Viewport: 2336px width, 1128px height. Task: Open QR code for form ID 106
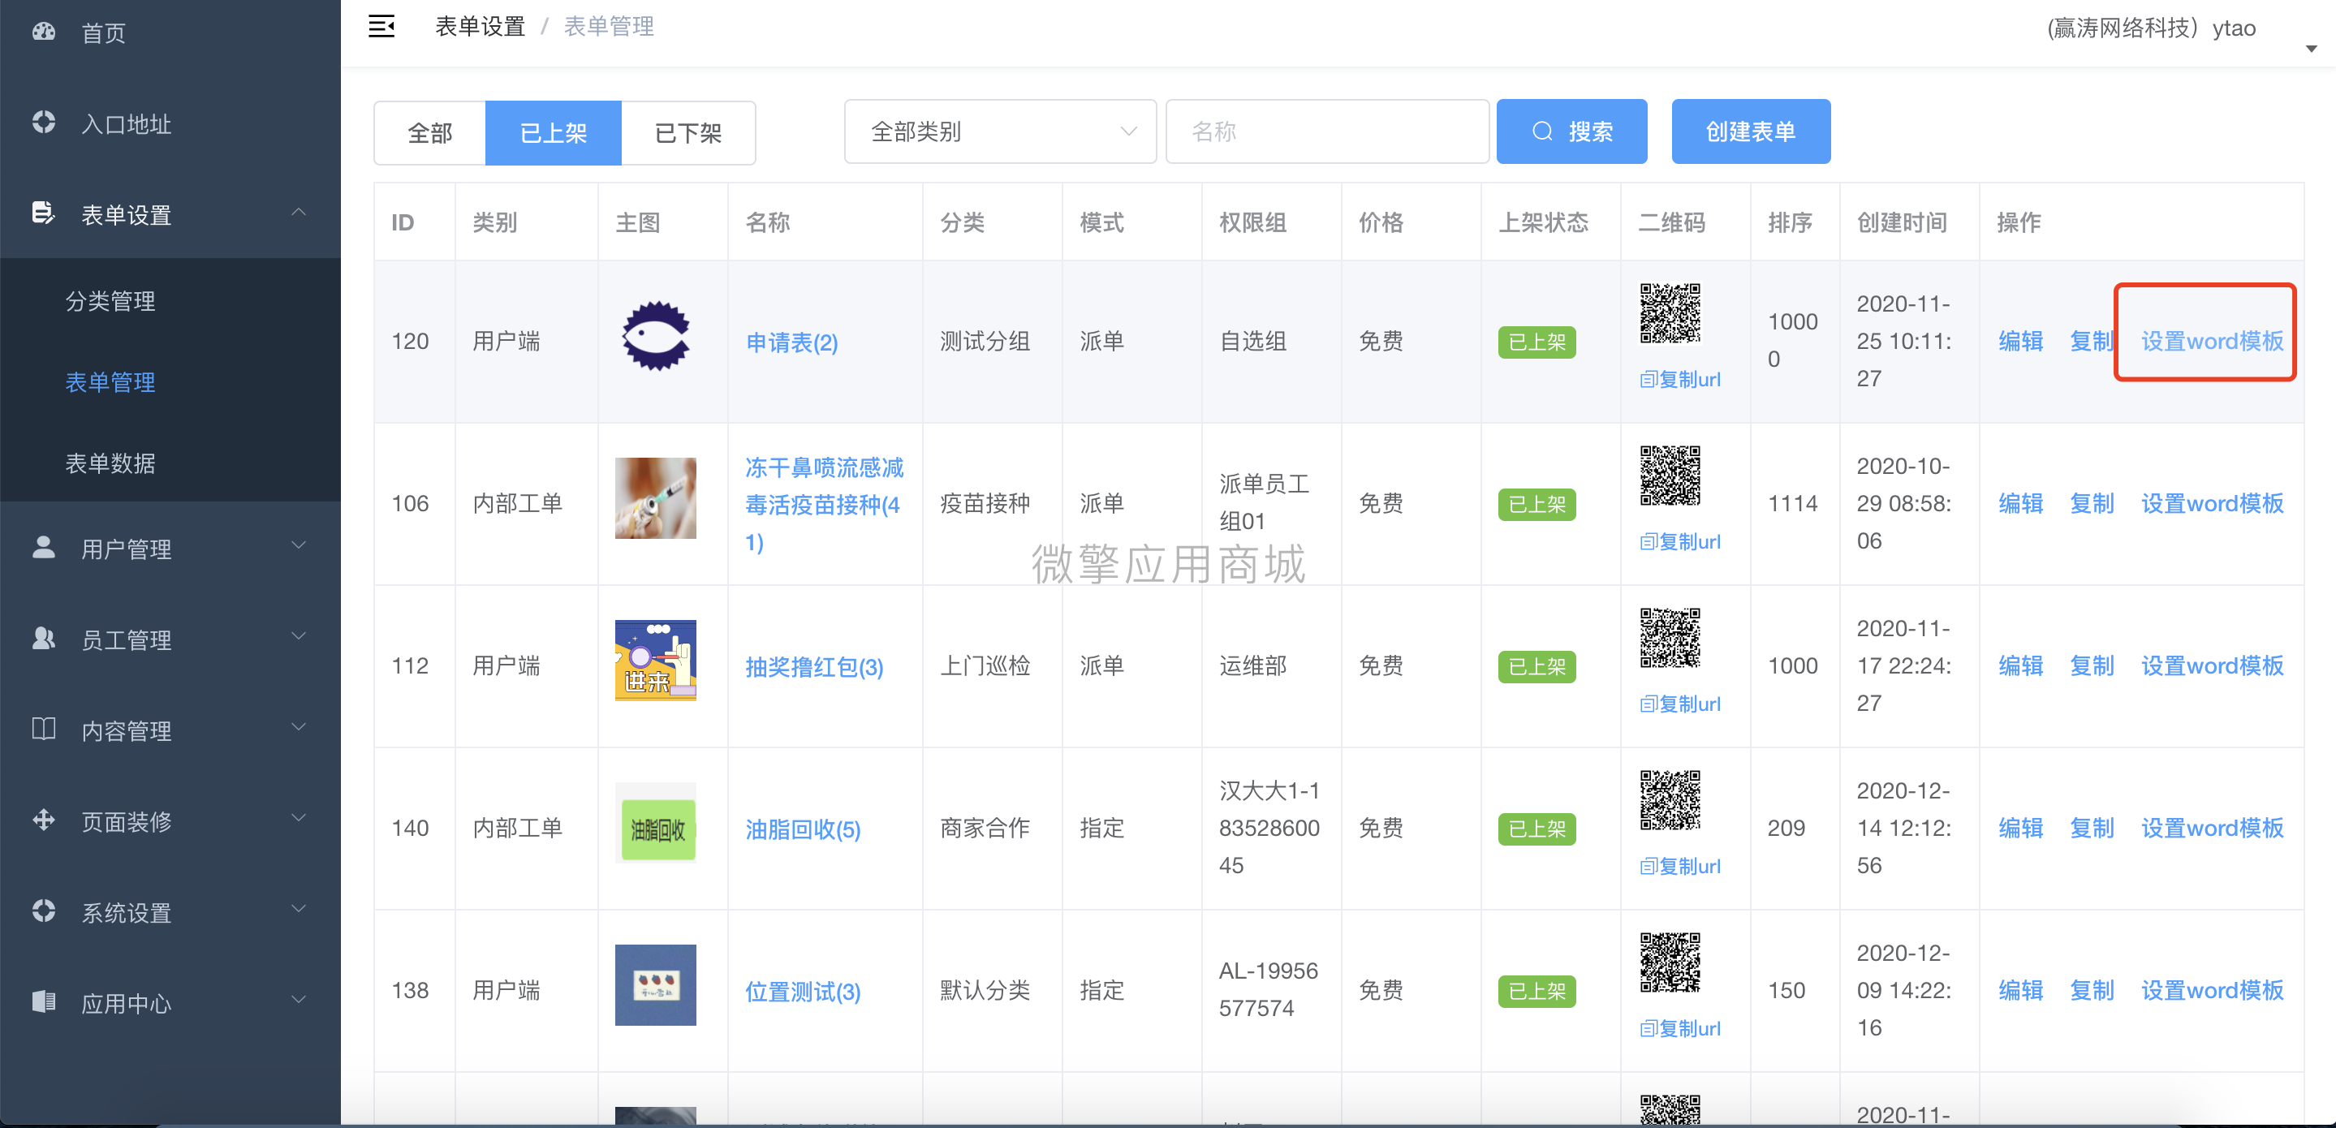point(1670,476)
